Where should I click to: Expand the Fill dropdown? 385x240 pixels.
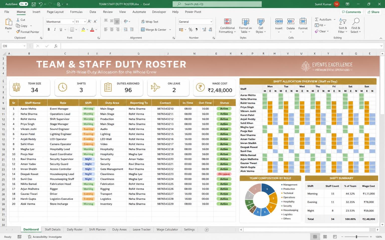[325, 25]
